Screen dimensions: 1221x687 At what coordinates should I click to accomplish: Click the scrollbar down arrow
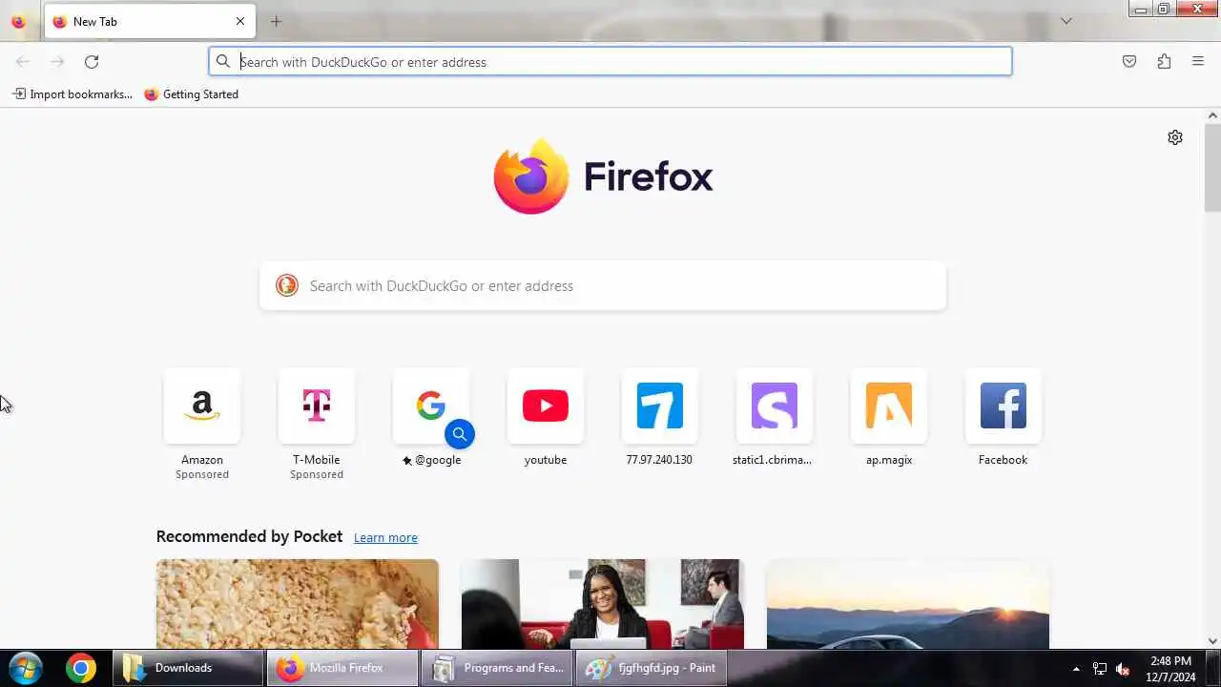(x=1212, y=641)
